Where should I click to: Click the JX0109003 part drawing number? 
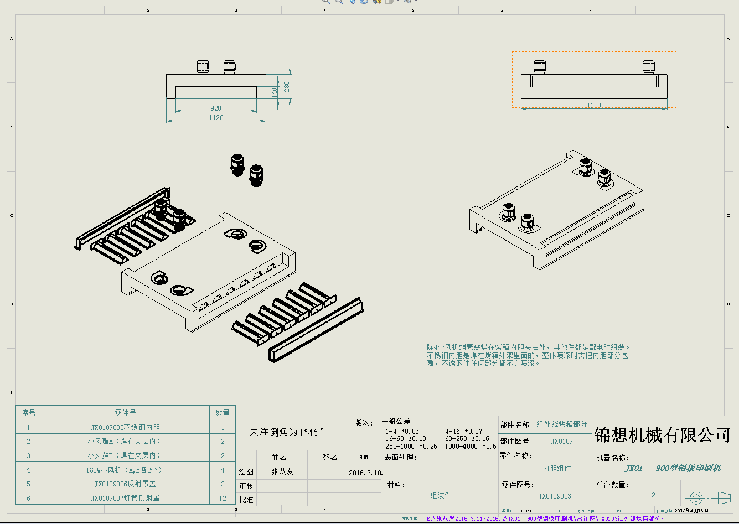tap(555, 496)
